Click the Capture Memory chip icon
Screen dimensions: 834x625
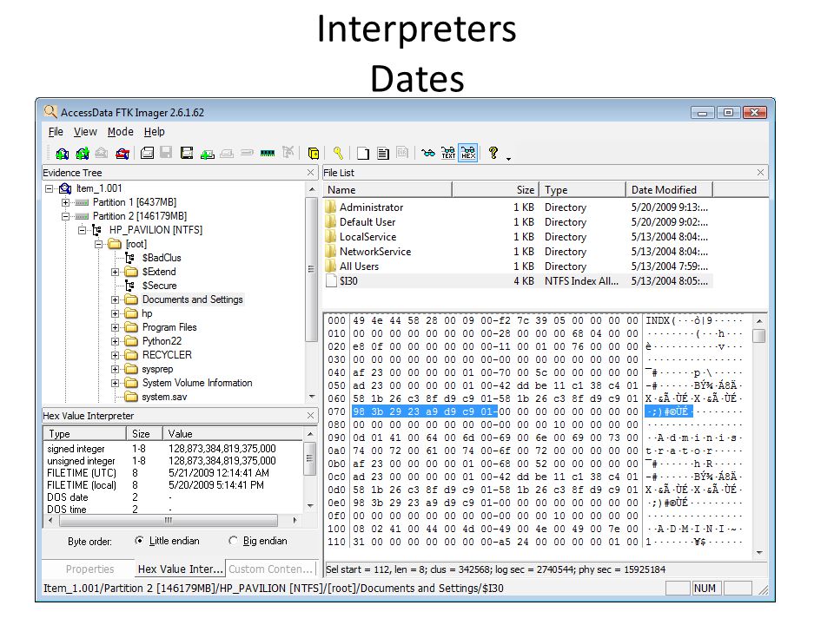268,153
